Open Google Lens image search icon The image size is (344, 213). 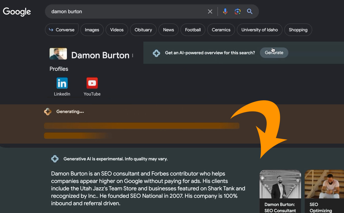(x=238, y=11)
